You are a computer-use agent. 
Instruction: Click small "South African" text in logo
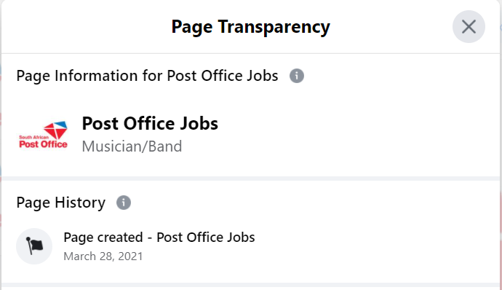tap(33, 137)
